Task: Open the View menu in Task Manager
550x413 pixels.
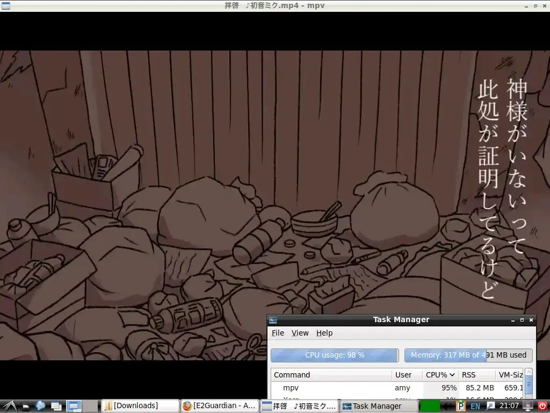Action: click(x=300, y=333)
